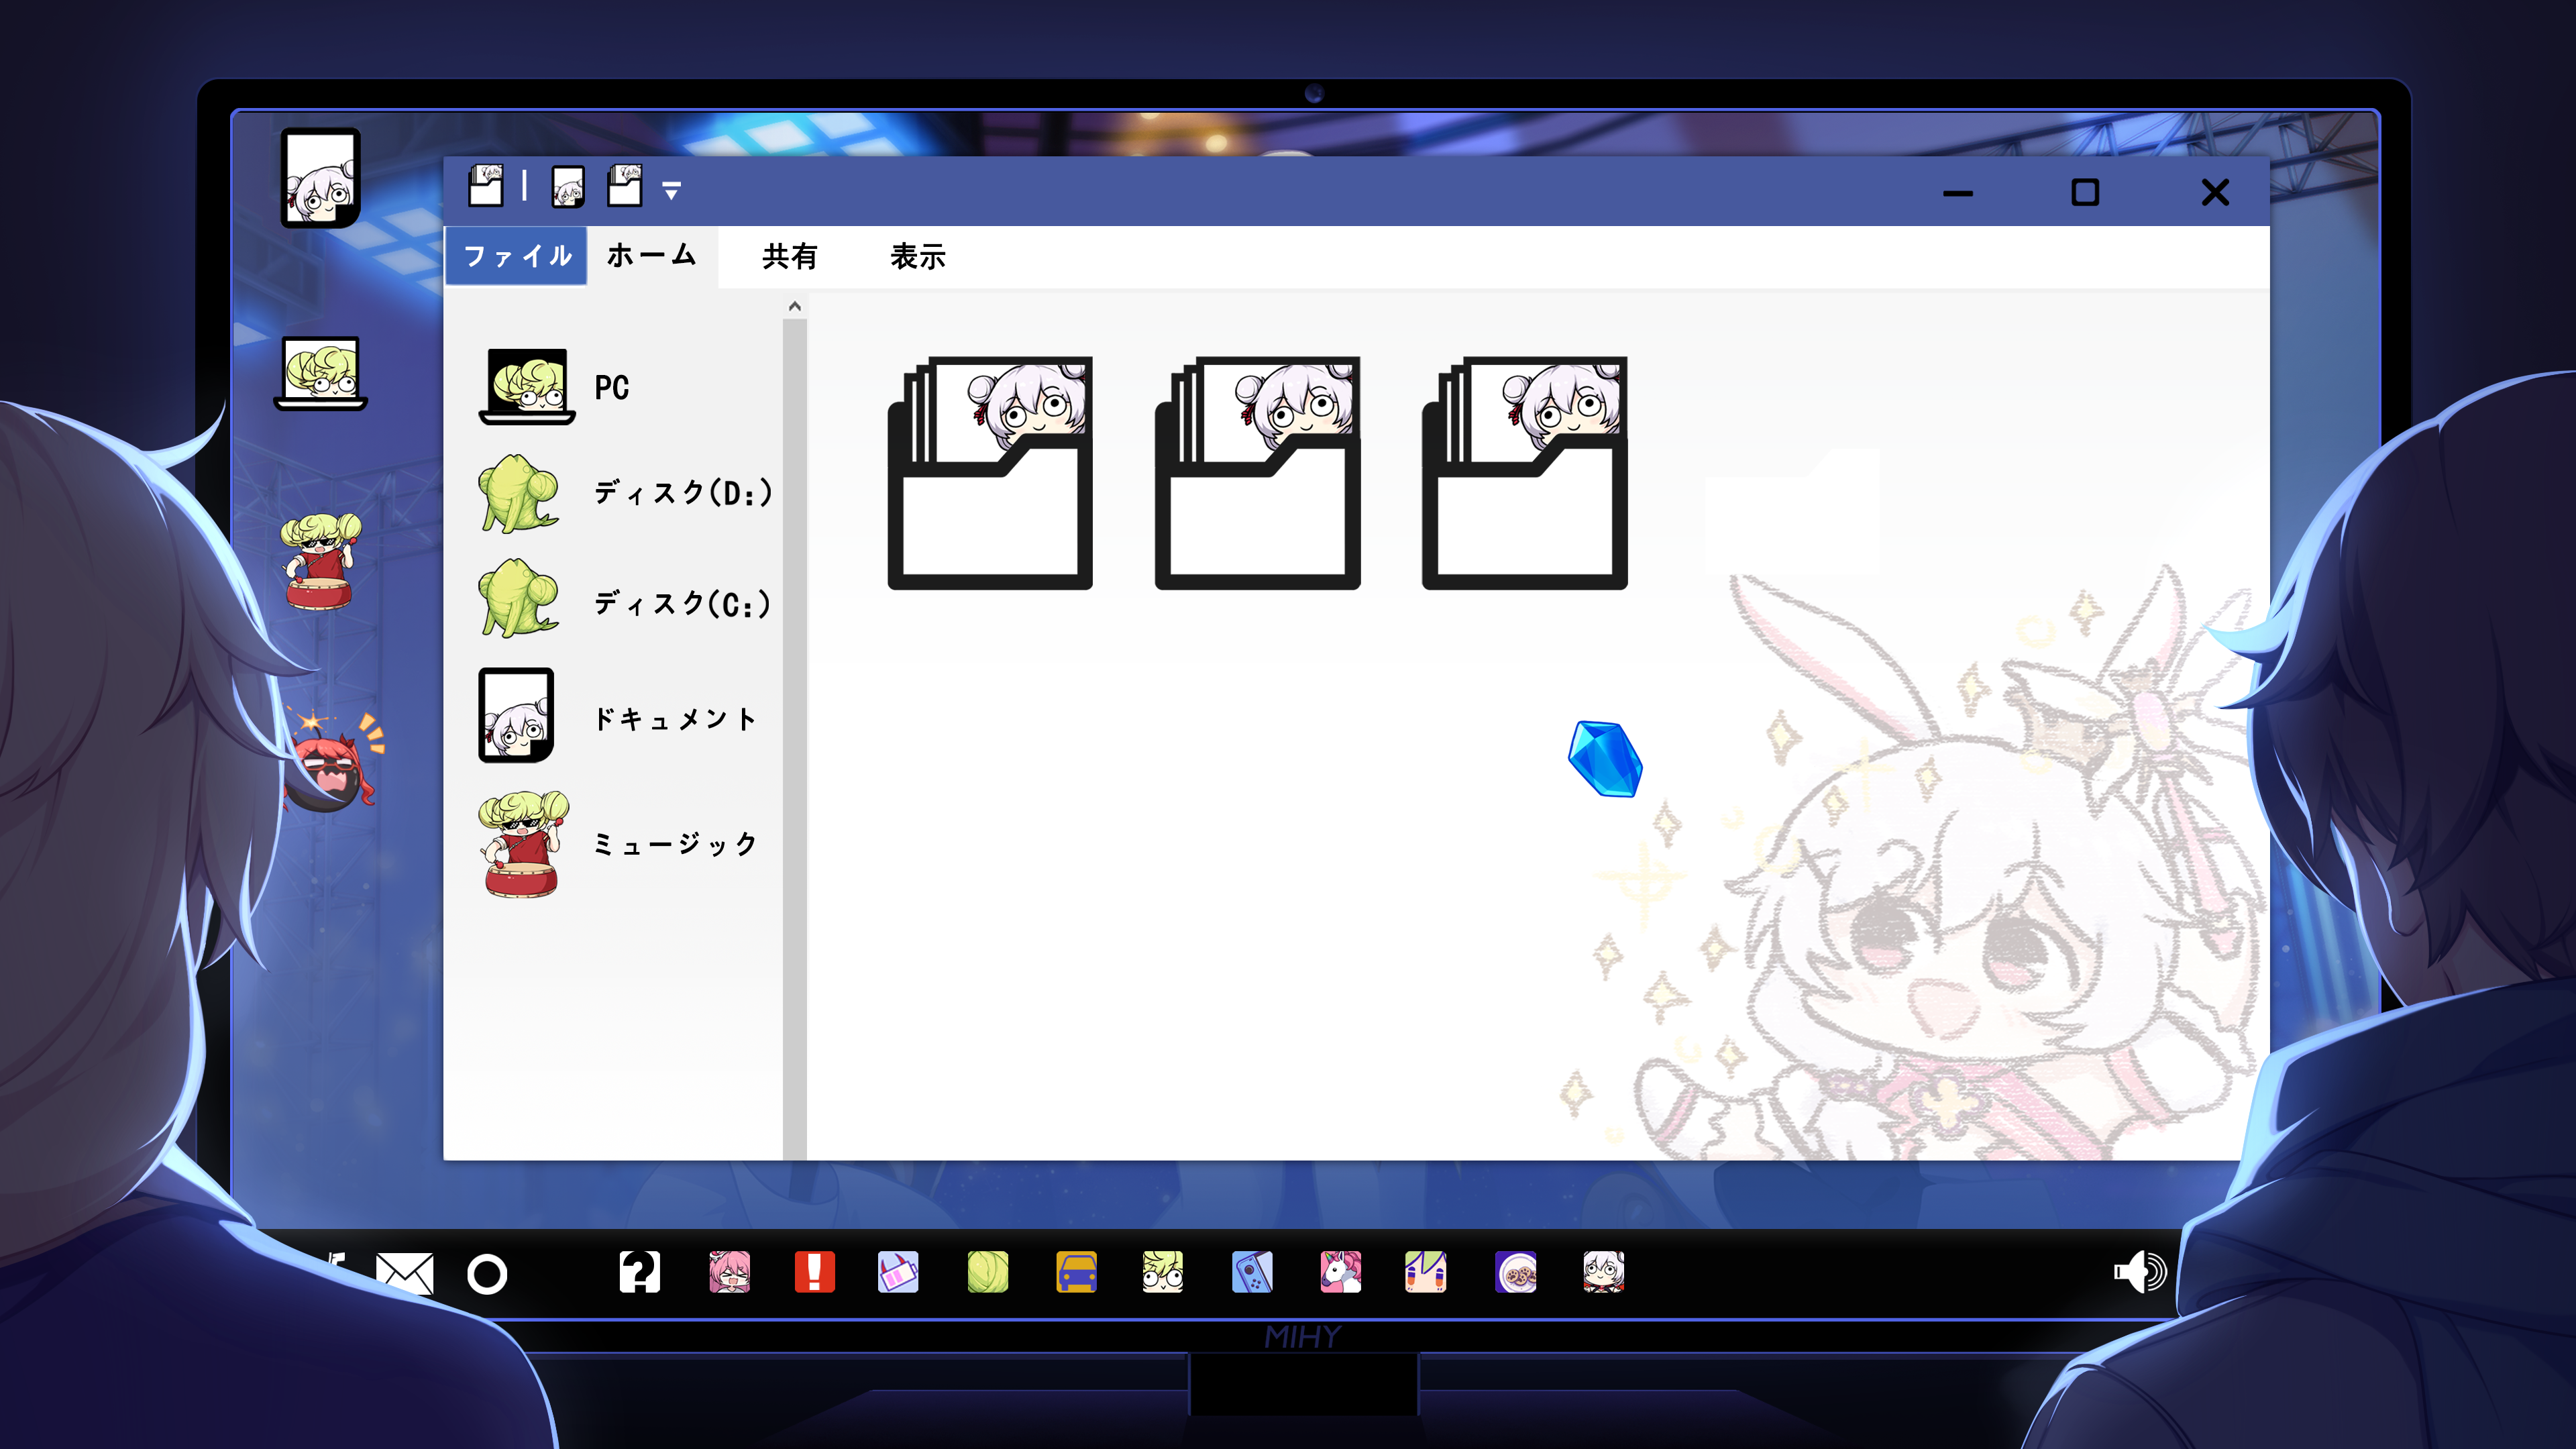This screenshot has width=2576, height=1449.
Task: Click the PC laptop icon in sidebar
Action: (527, 387)
